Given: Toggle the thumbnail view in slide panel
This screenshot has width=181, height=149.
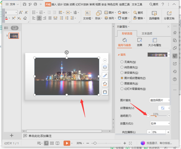Looking at the screenshot, I should click(x=15, y=28).
